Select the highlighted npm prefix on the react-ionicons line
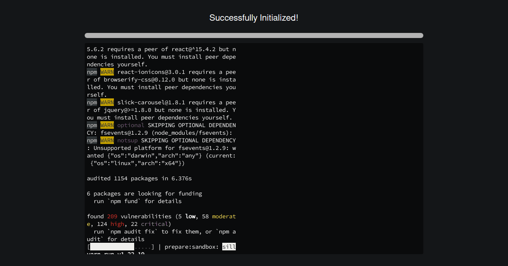 (x=91, y=72)
